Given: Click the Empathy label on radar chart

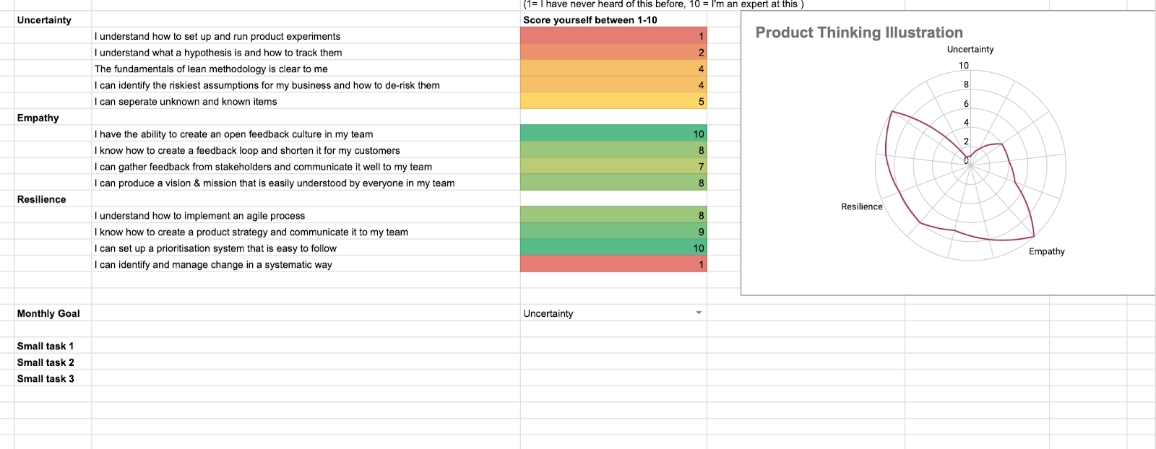Looking at the screenshot, I should (x=1046, y=251).
